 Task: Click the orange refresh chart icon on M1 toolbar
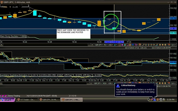click(x=140, y=45)
